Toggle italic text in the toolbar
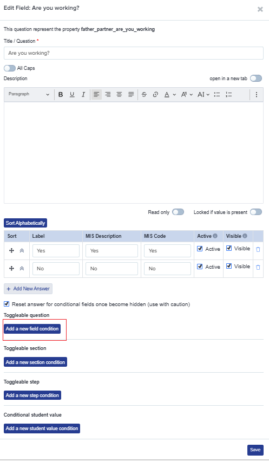Image resolution: width=269 pixels, height=461 pixels. click(83, 94)
